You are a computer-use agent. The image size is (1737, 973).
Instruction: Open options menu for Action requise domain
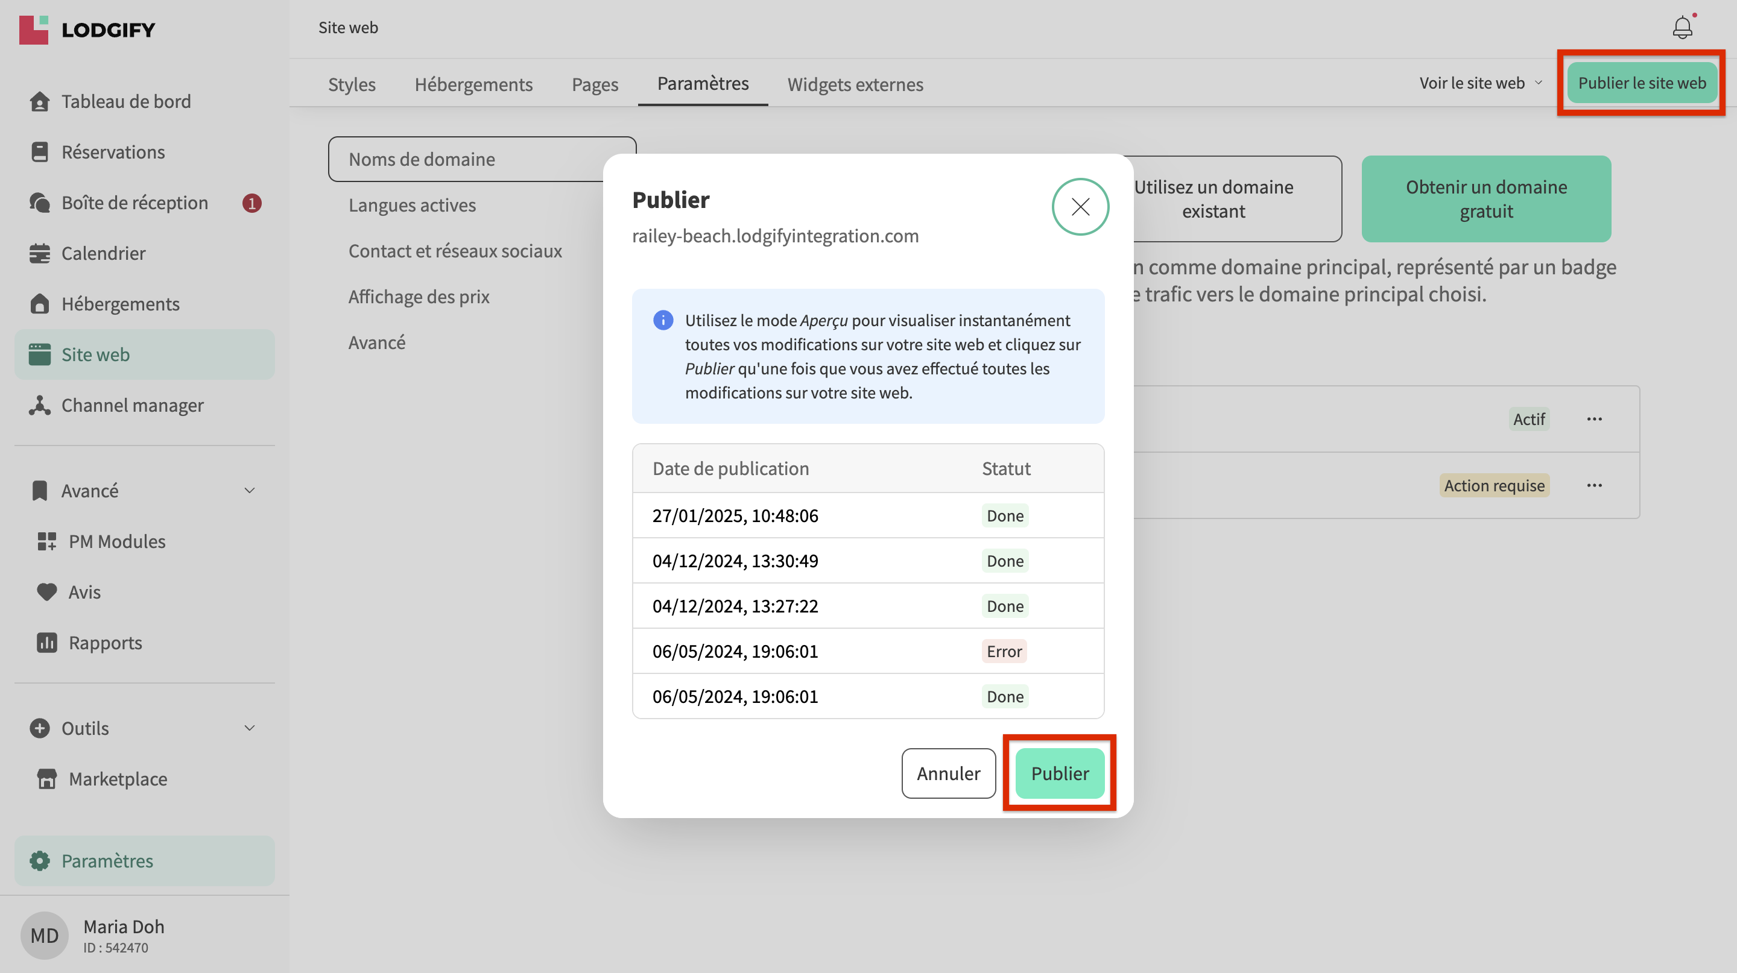click(x=1594, y=485)
